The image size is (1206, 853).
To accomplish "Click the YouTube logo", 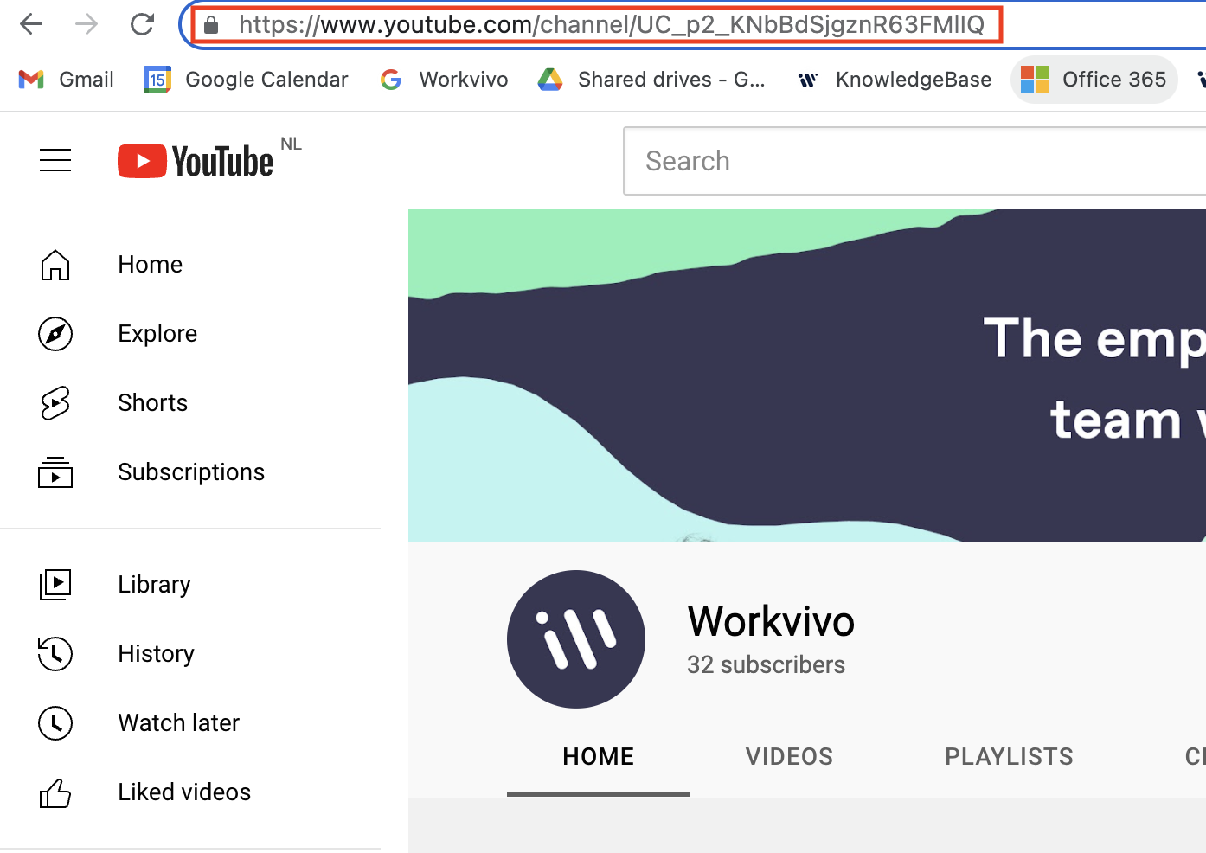I will tap(196, 161).
